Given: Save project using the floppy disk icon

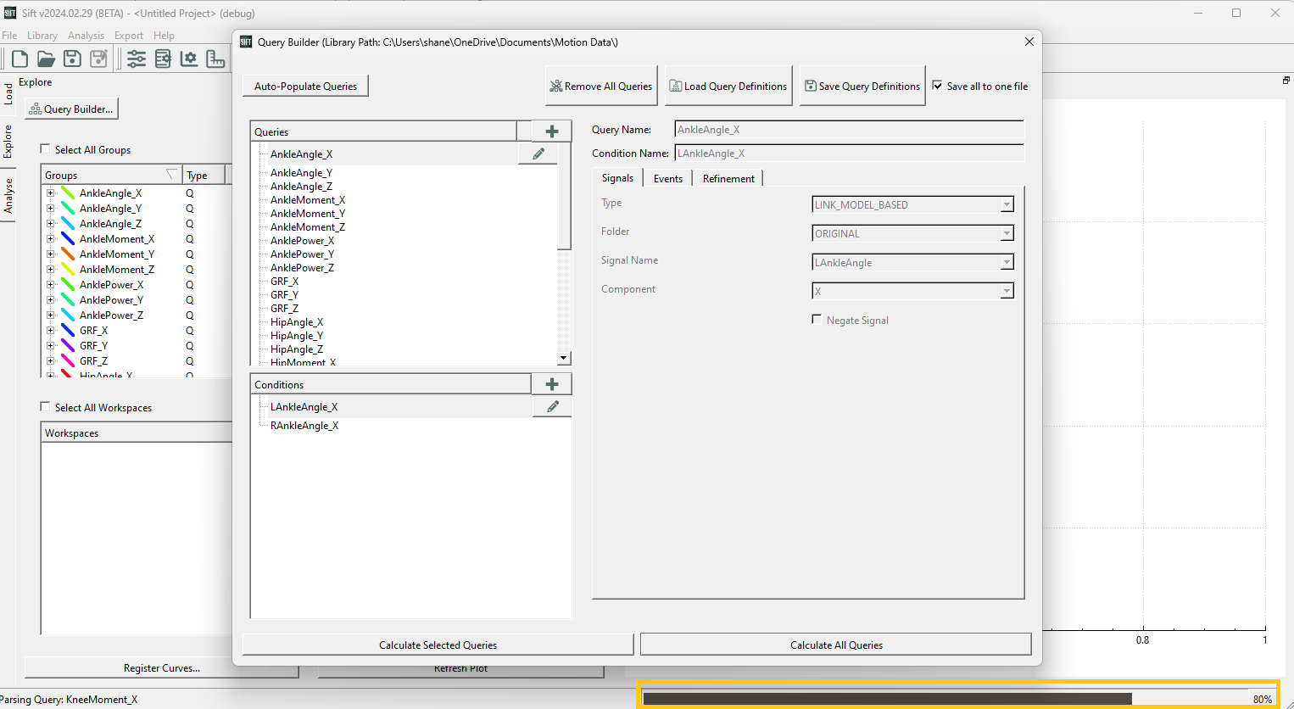Looking at the screenshot, I should coord(73,59).
